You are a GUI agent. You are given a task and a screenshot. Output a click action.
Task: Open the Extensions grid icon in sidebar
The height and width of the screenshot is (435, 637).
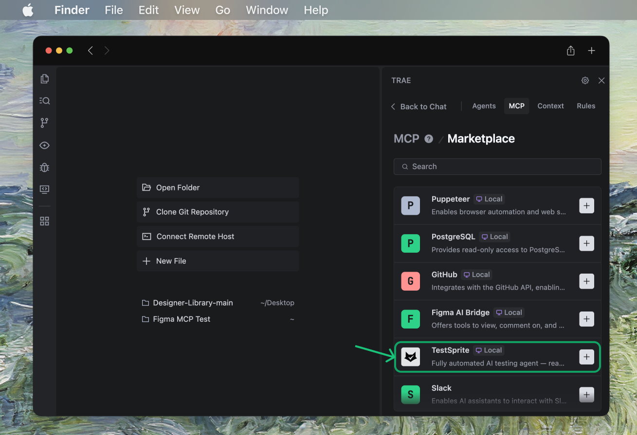click(x=45, y=221)
